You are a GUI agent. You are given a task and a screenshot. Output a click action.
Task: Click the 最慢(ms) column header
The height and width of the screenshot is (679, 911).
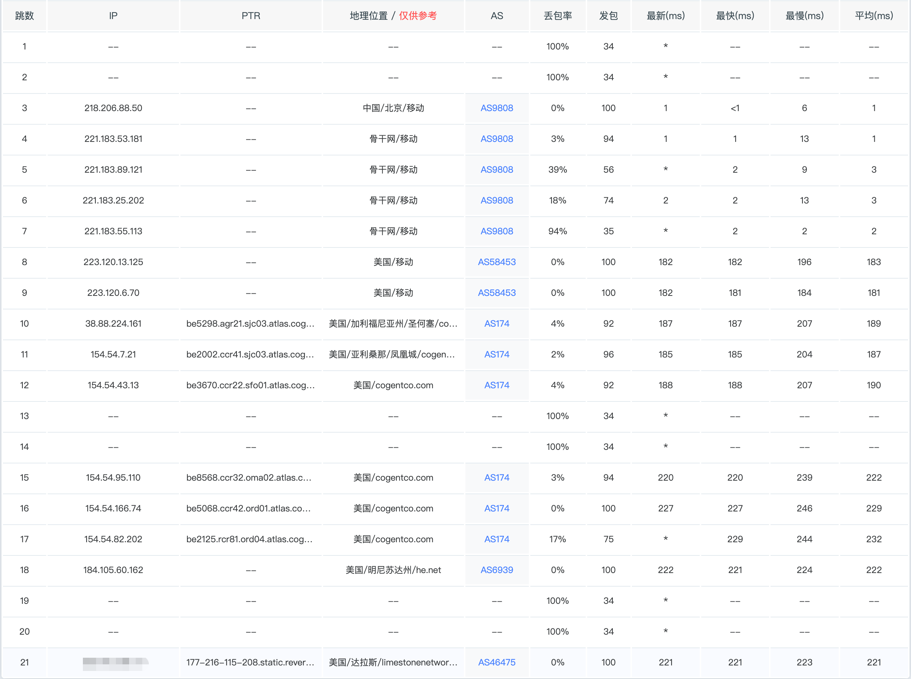point(804,16)
